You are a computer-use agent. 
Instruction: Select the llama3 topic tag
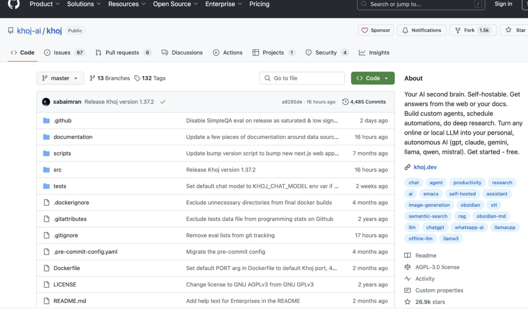(451, 239)
